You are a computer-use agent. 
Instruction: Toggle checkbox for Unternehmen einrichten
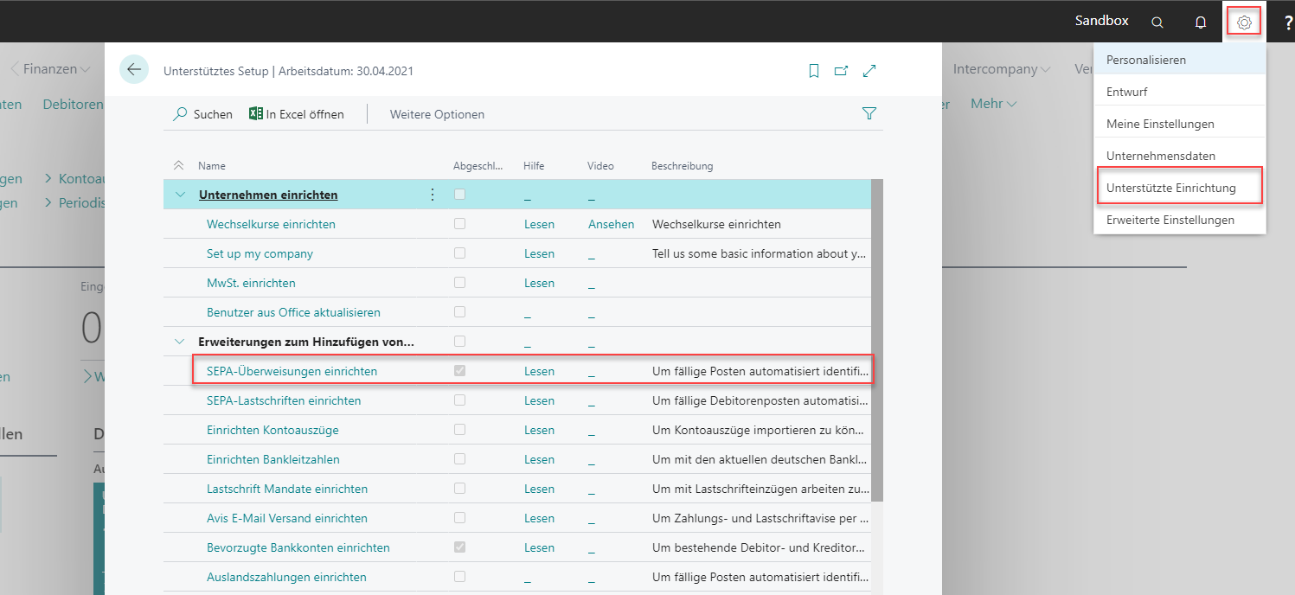(x=459, y=194)
